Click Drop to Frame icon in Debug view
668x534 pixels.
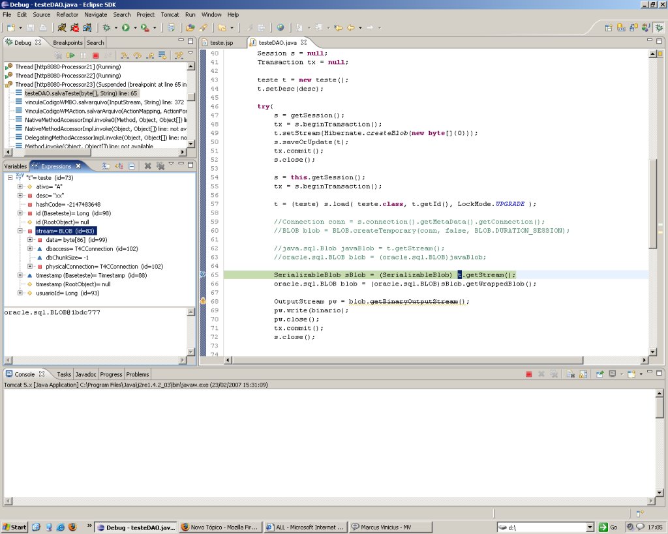point(162,55)
